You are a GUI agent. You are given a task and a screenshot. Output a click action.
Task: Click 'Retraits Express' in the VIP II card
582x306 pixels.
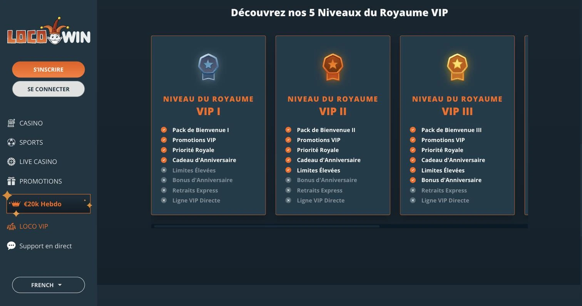319,191
